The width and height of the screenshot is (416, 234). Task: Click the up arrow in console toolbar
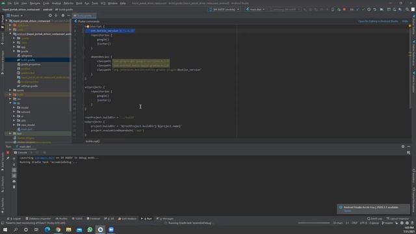click(14, 159)
